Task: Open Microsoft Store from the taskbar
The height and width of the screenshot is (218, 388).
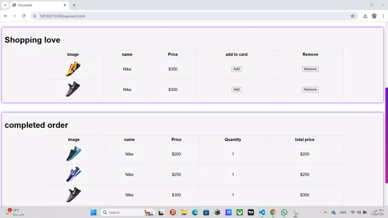Action: [206, 212]
